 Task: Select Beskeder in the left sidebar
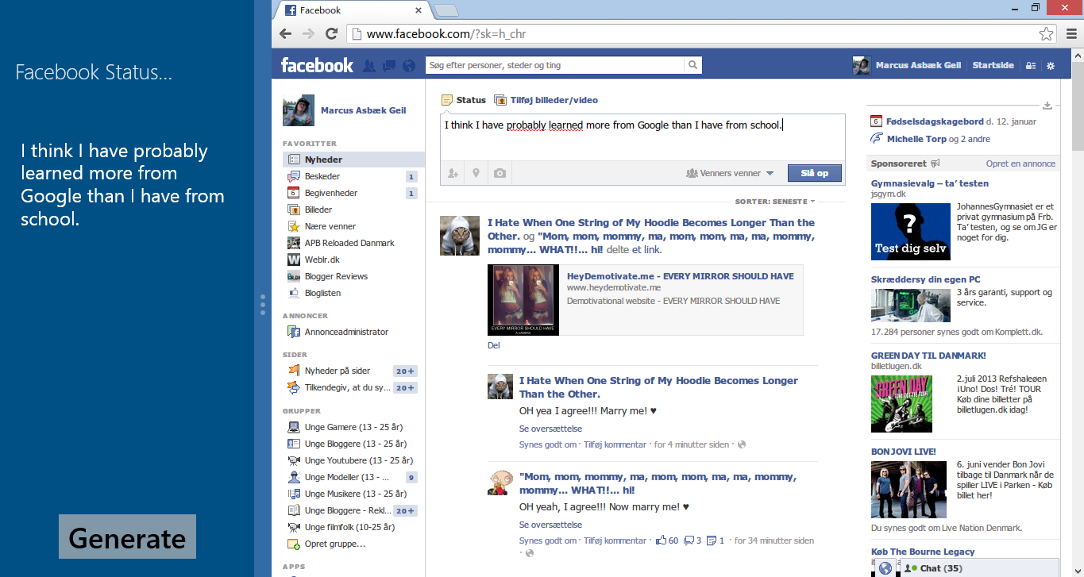pyautogui.click(x=322, y=176)
